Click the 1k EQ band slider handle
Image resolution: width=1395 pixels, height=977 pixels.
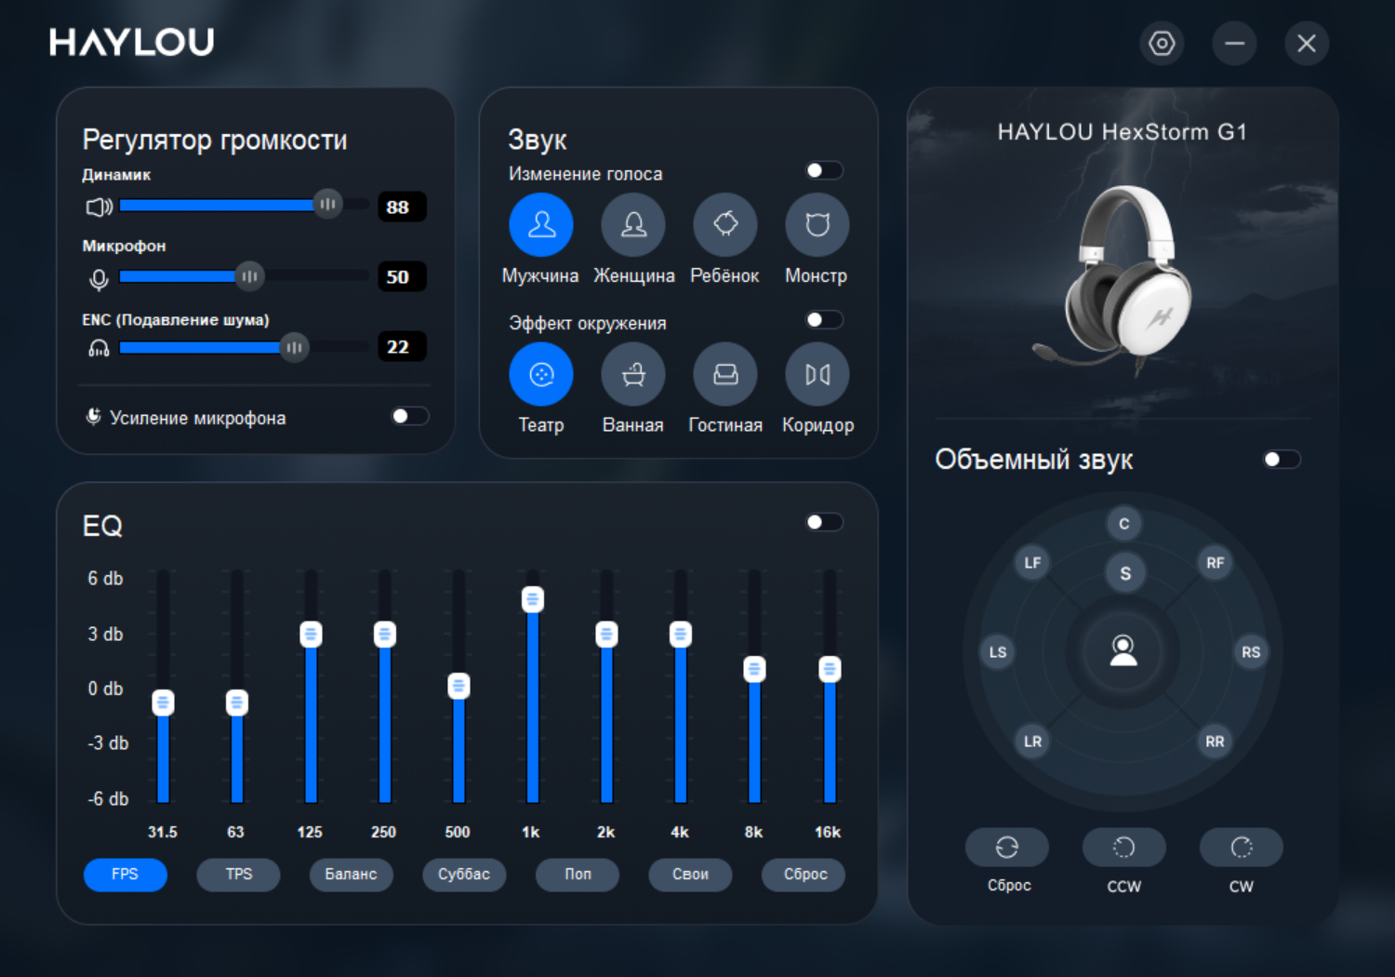click(x=533, y=600)
